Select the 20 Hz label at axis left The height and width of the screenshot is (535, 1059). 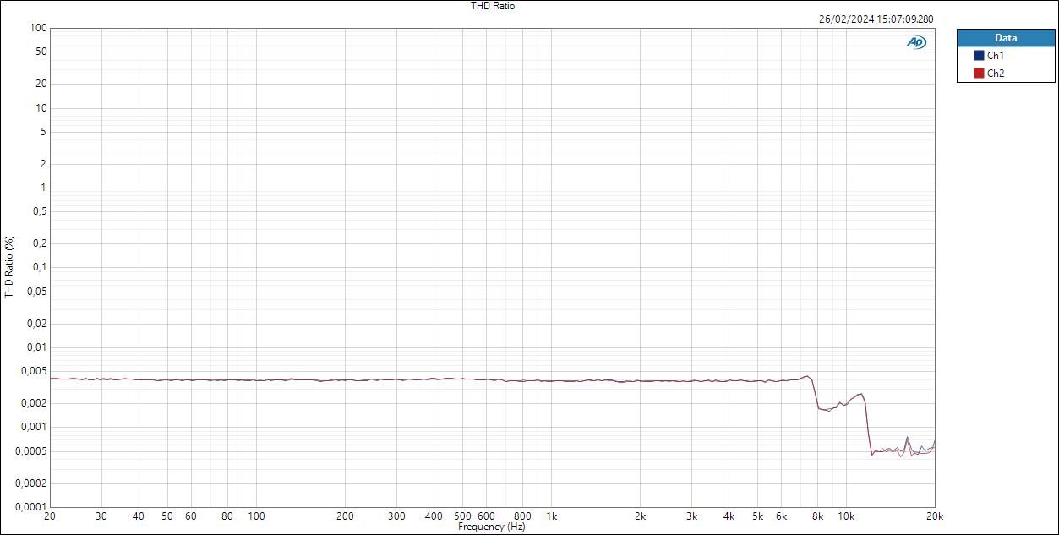tap(51, 514)
